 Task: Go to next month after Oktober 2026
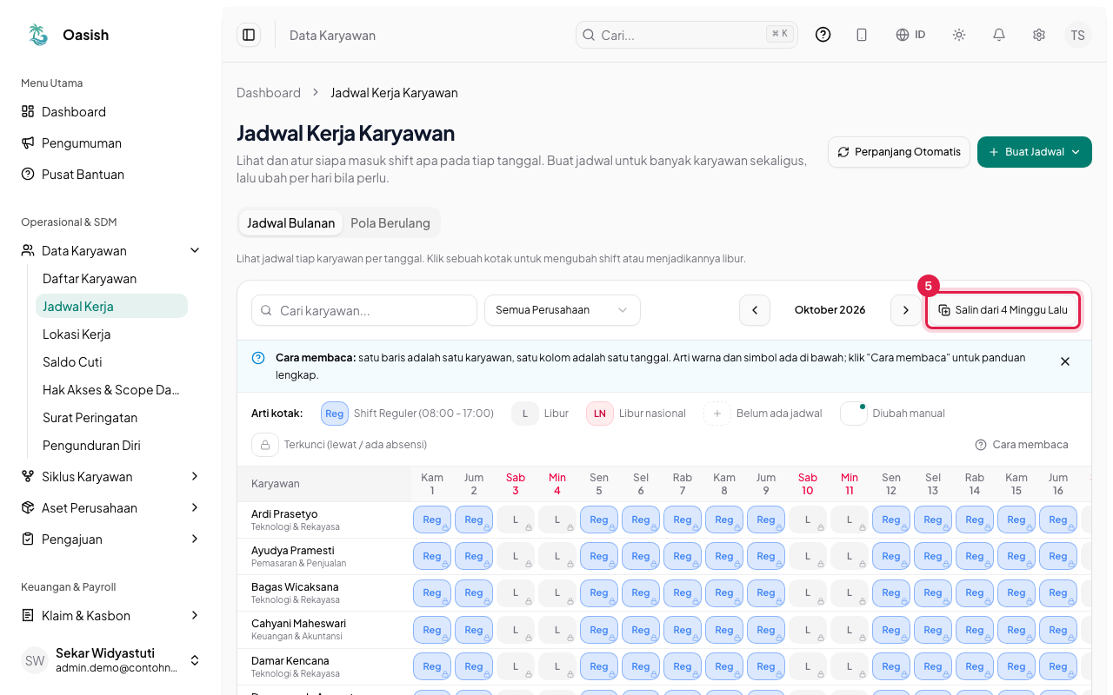point(906,310)
